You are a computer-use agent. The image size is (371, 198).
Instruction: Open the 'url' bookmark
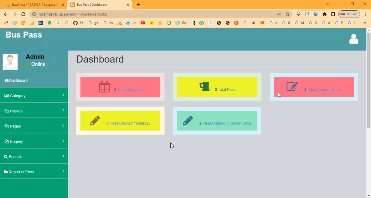pos(131,23)
